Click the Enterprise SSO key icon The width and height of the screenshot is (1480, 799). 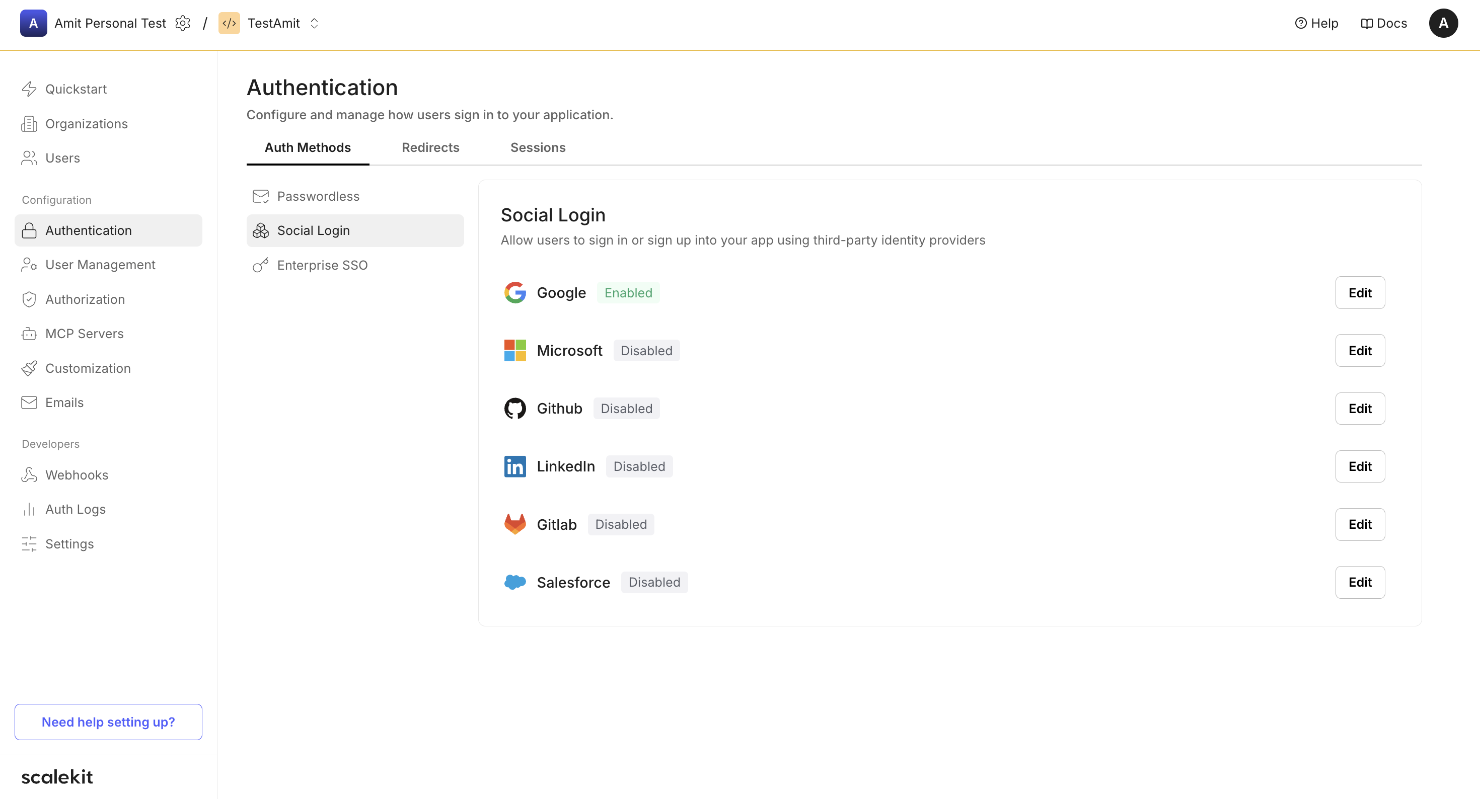[261, 265]
